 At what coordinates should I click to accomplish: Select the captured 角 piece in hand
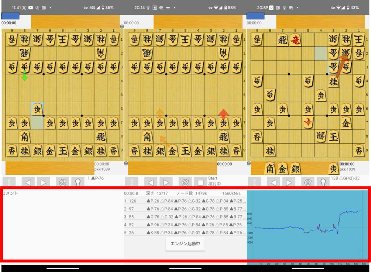269,169
